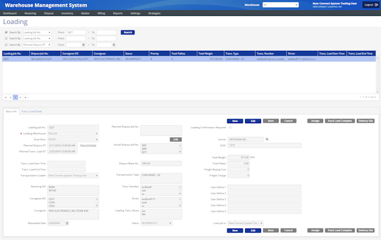Click the Freight Charge field
This screenshot has width=381, height=240.
pyautogui.click(x=239, y=175)
